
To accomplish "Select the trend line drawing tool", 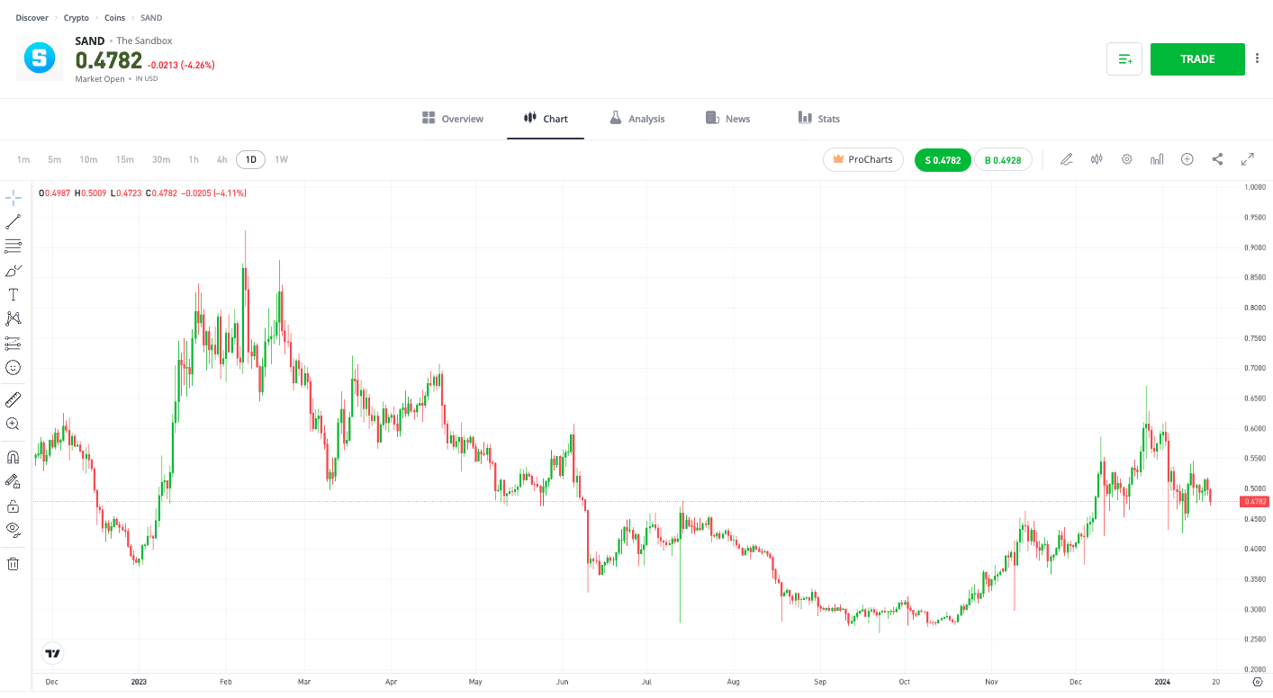I will [14, 221].
